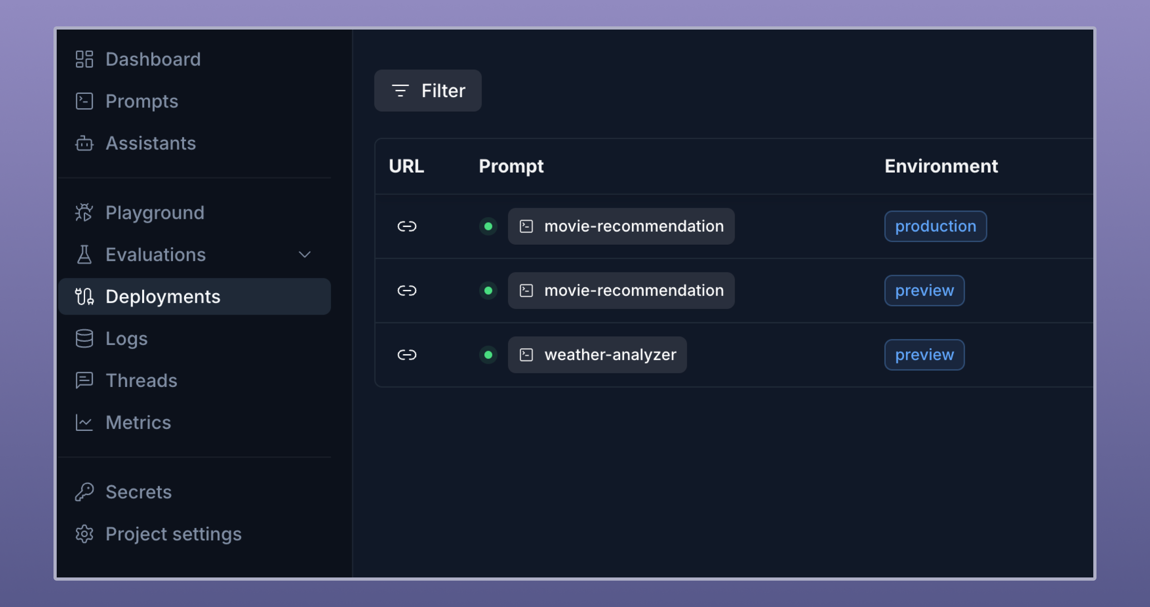
Task: Click the Deployments icon in sidebar
Action: click(84, 296)
